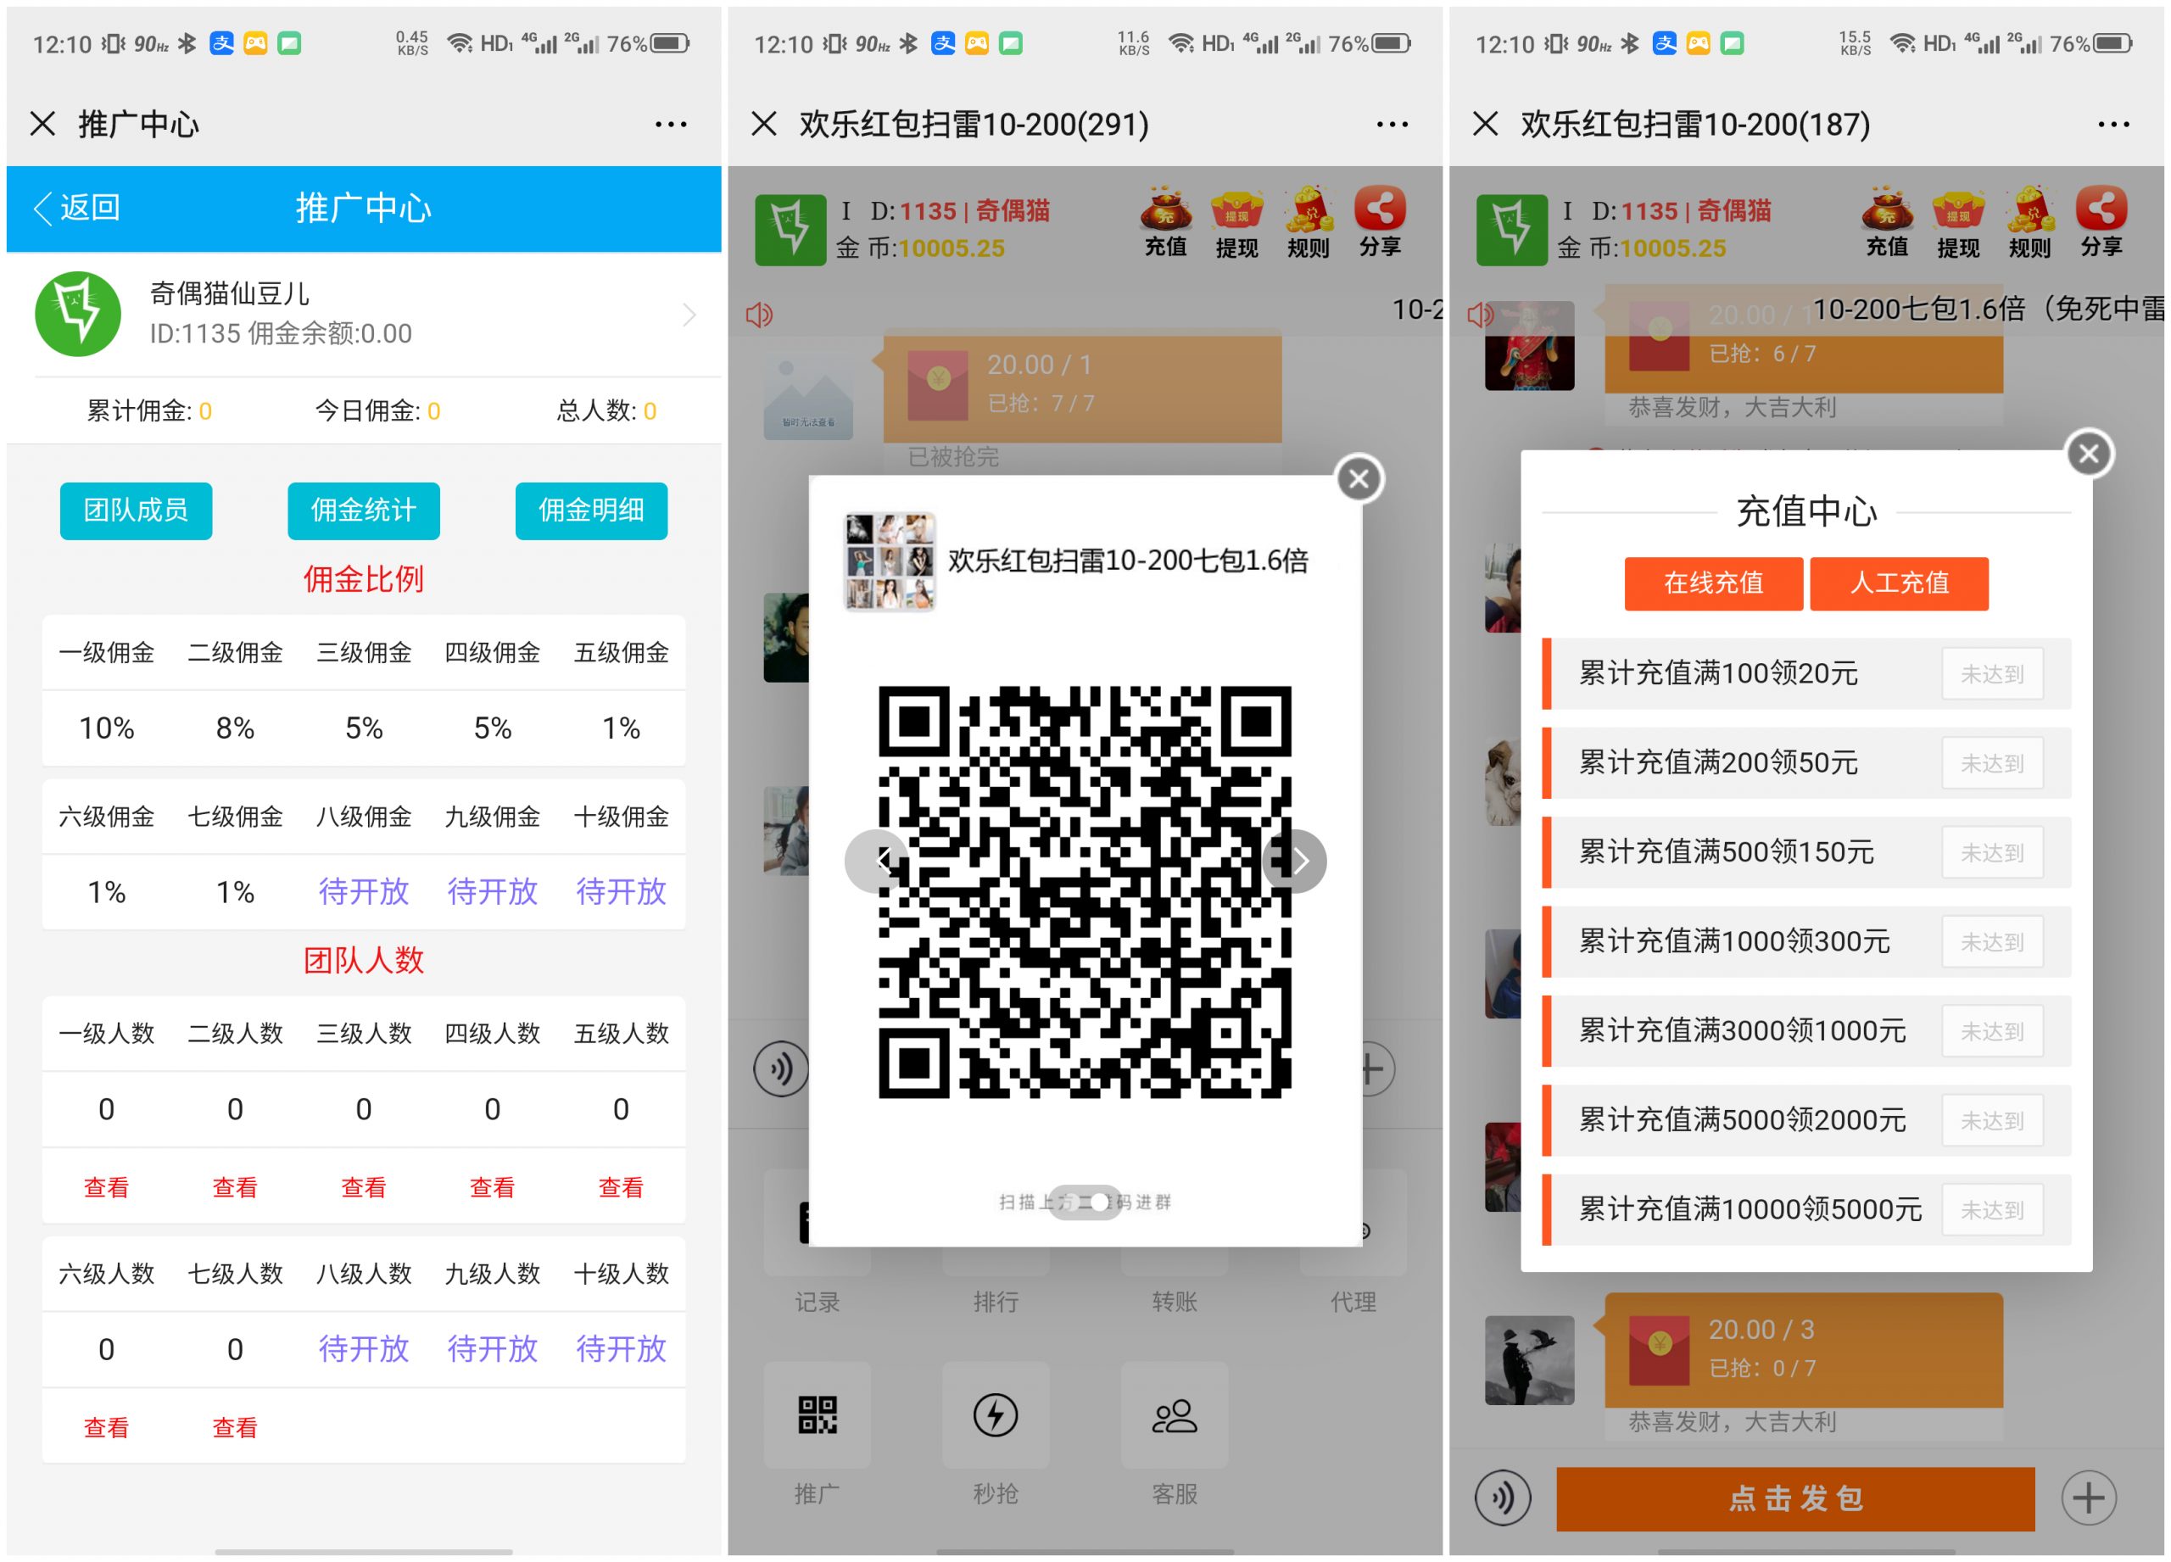The height and width of the screenshot is (1562, 2171).
Task: Click 查看 under 七级人数
Action: pyautogui.click(x=235, y=1428)
